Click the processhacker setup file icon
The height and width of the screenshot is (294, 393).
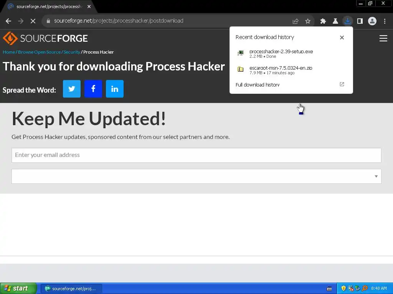pos(241,53)
